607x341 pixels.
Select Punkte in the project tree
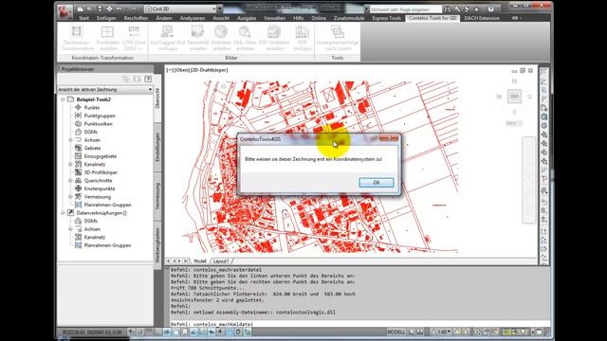(92, 107)
